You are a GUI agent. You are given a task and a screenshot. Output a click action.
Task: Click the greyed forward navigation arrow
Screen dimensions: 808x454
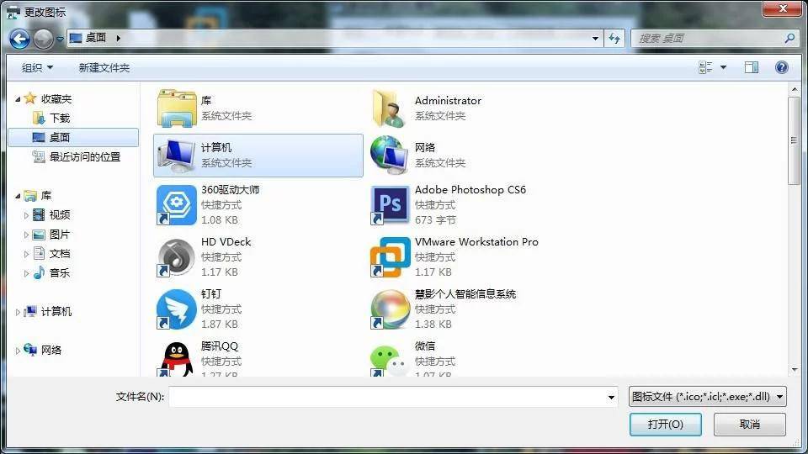coord(43,39)
